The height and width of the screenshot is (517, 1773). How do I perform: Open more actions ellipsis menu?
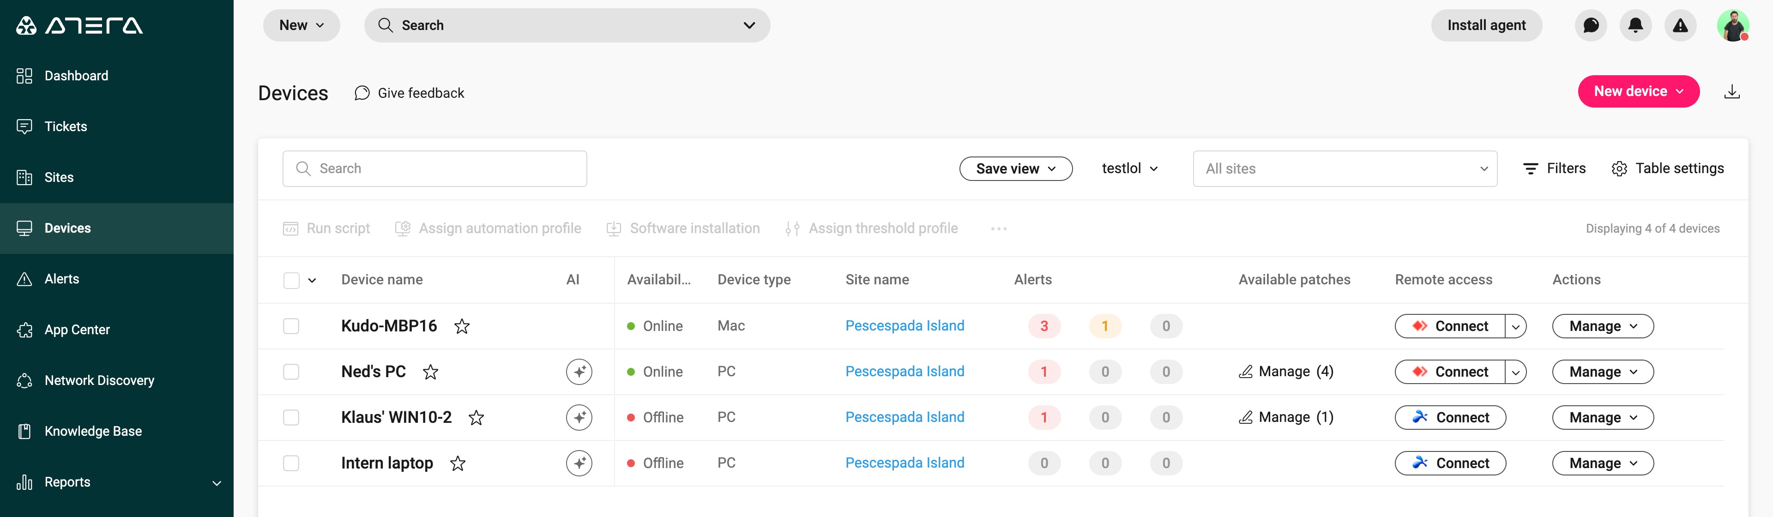pyautogui.click(x=999, y=228)
